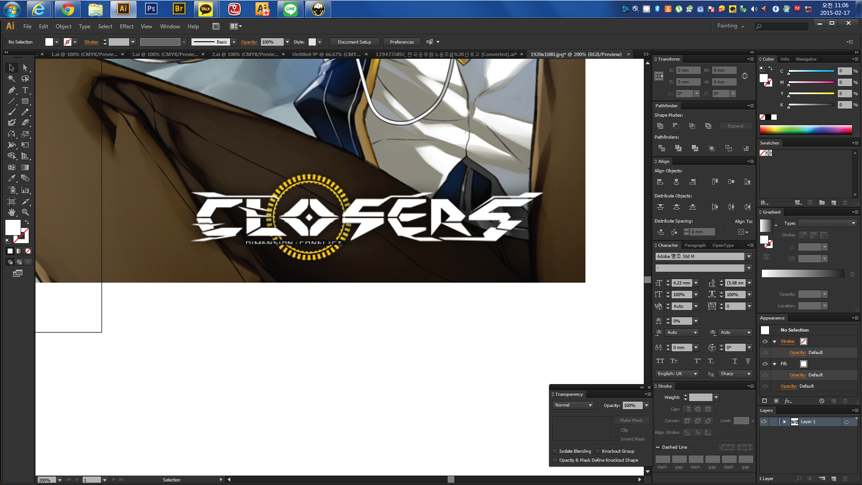This screenshot has height=485, width=862.
Task: Click the Preferences button
Action: (402, 42)
